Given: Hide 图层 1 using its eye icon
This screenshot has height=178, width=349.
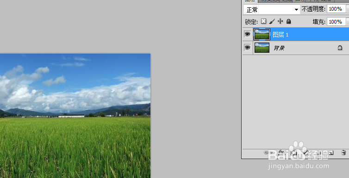Looking at the screenshot, I should [247, 34].
